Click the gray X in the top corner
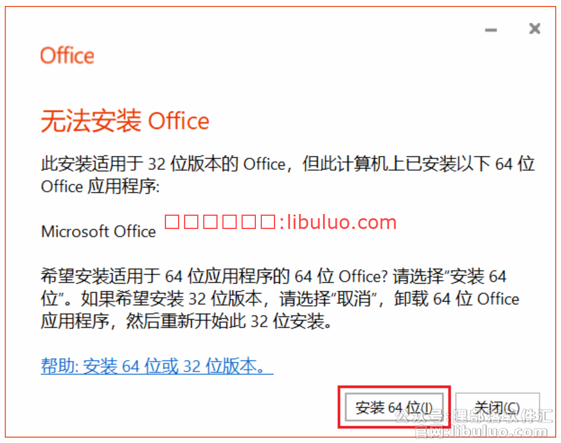 tap(535, 29)
